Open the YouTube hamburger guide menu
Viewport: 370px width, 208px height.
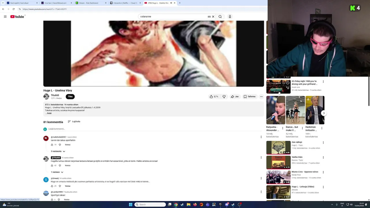point(5,16)
